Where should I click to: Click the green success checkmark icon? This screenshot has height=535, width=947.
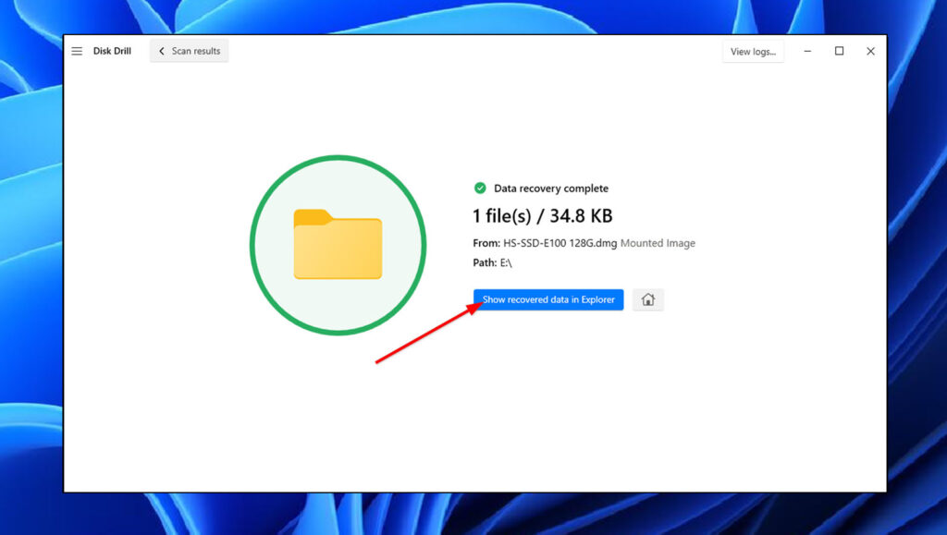tap(480, 188)
